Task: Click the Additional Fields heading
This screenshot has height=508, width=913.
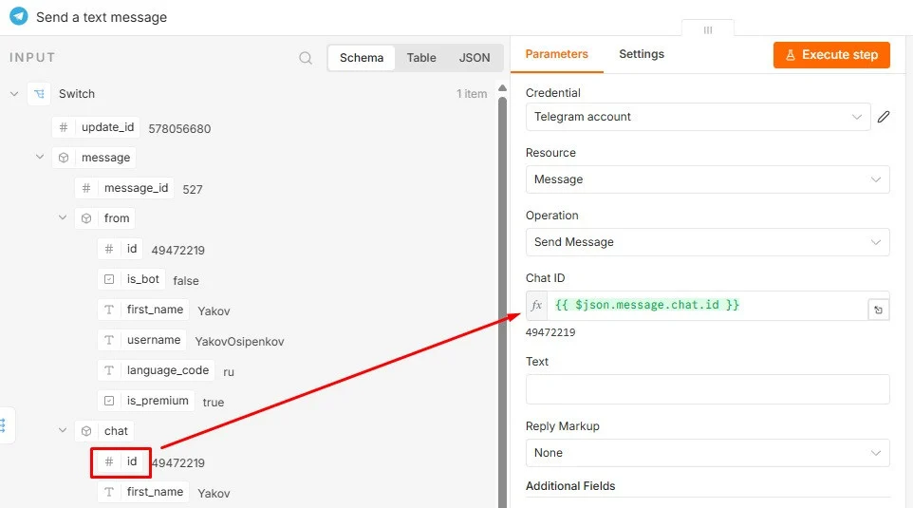Action: click(570, 486)
